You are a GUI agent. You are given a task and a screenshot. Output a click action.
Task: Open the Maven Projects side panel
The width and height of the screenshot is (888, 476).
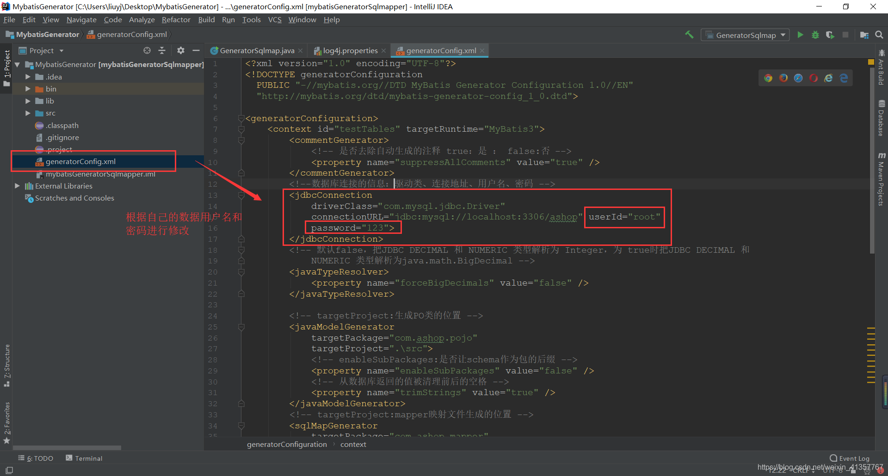pyautogui.click(x=882, y=179)
